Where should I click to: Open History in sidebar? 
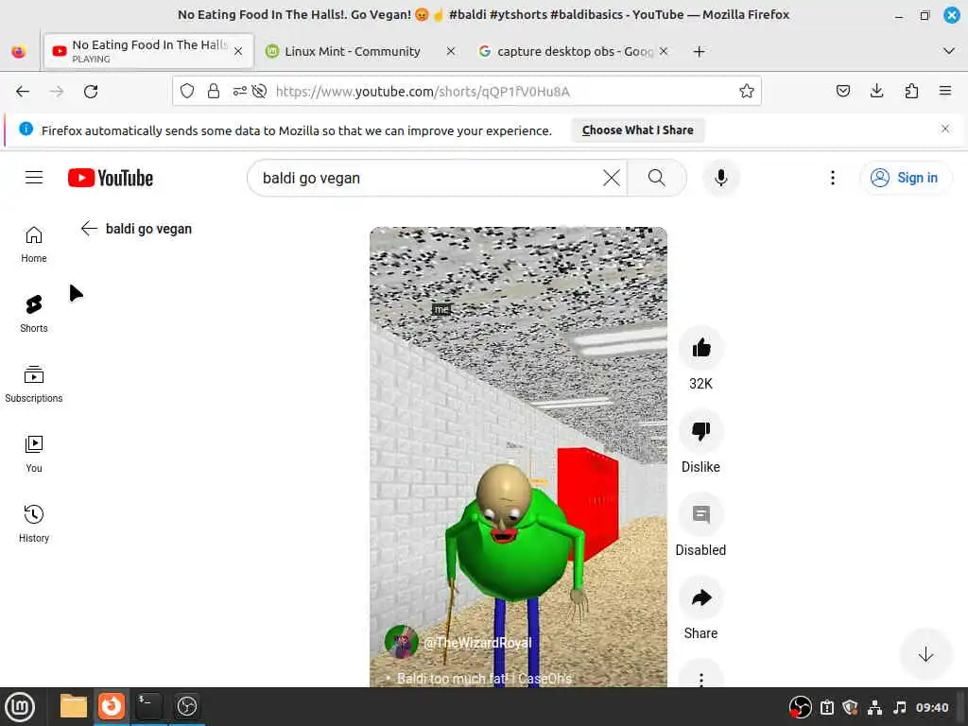[x=34, y=524]
